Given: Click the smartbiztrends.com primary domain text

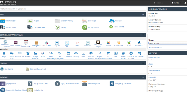Looking at the screenshot, I should coord(156,22).
